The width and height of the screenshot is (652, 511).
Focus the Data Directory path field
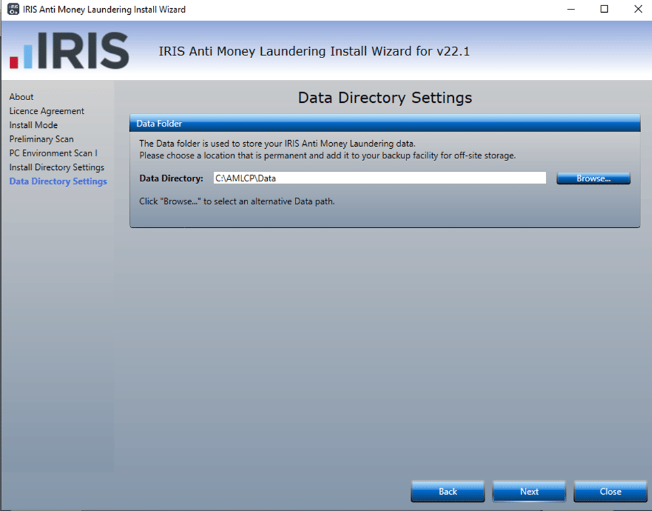point(379,178)
